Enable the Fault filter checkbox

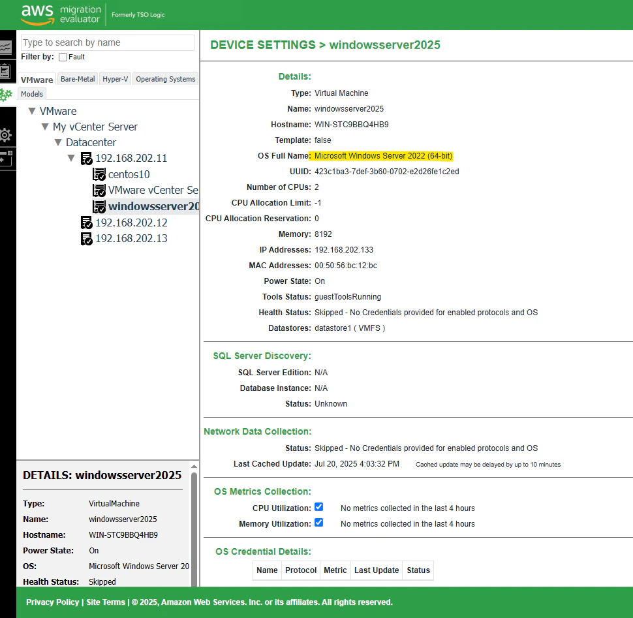[63, 57]
